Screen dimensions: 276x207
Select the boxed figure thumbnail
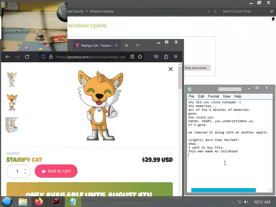[x=12, y=125]
